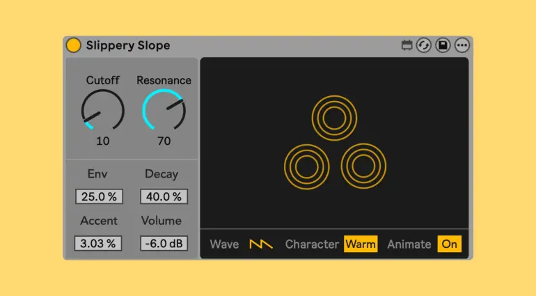Turn off the Animate On switch

(x=449, y=244)
